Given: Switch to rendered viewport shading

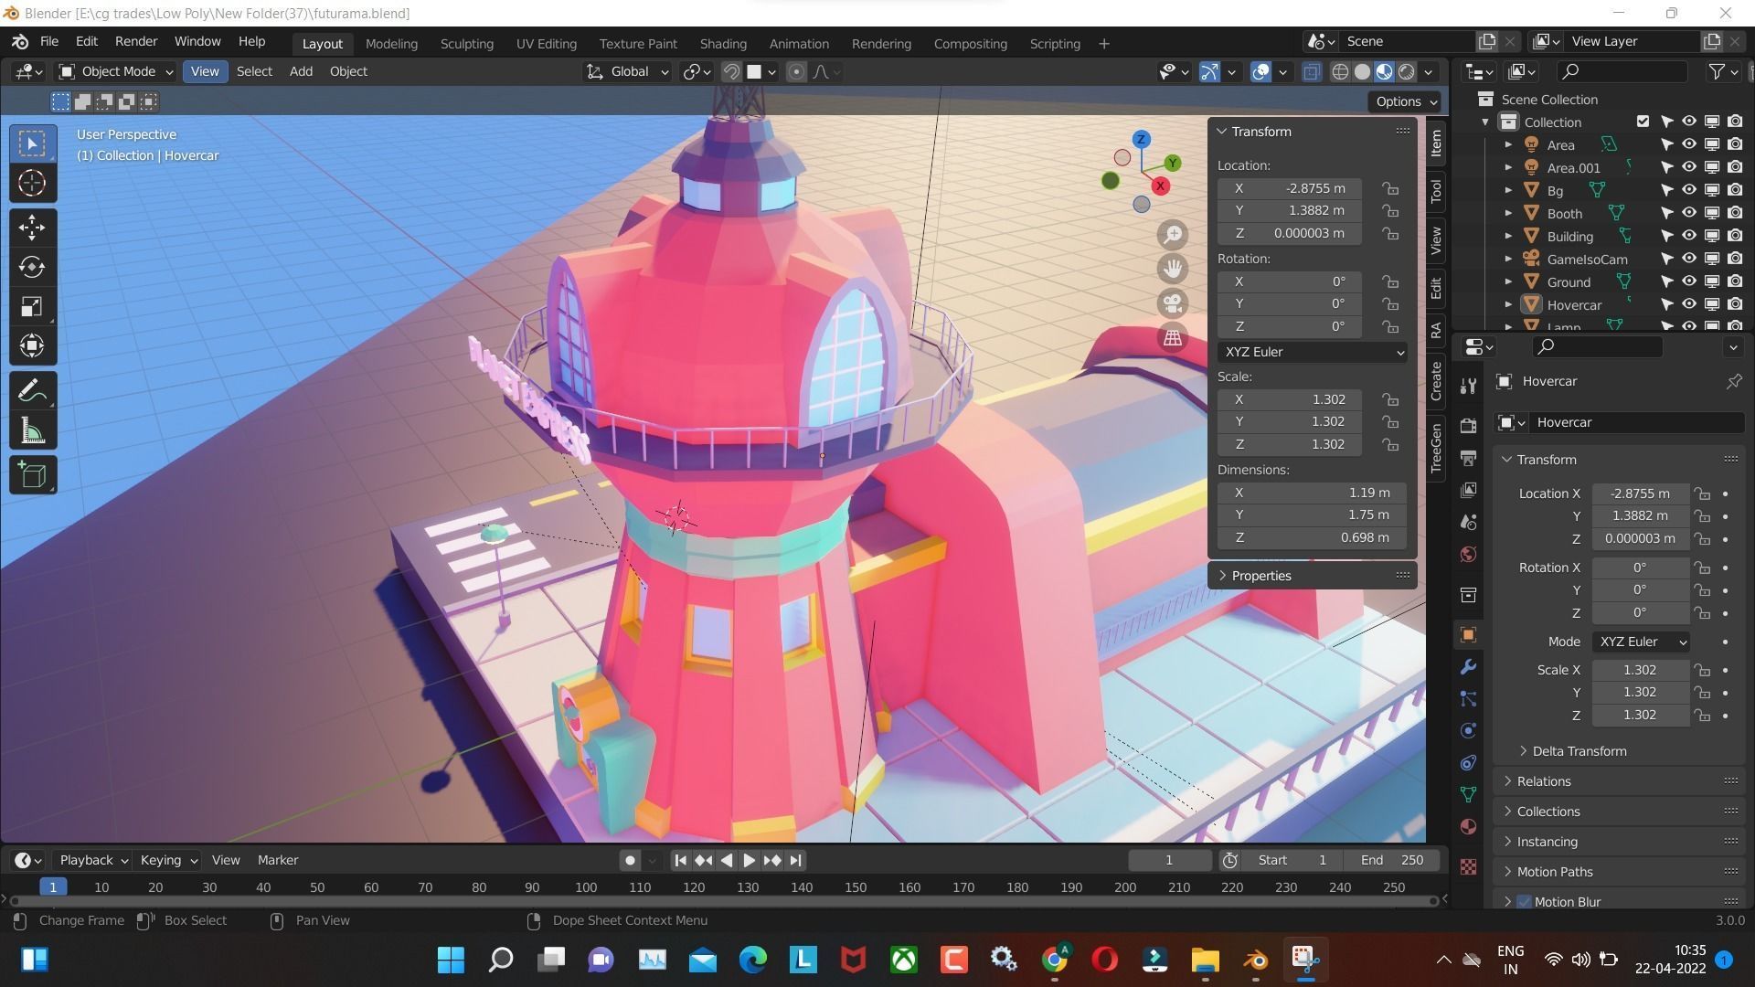Looking at the screenshot, I should 1407,71.
